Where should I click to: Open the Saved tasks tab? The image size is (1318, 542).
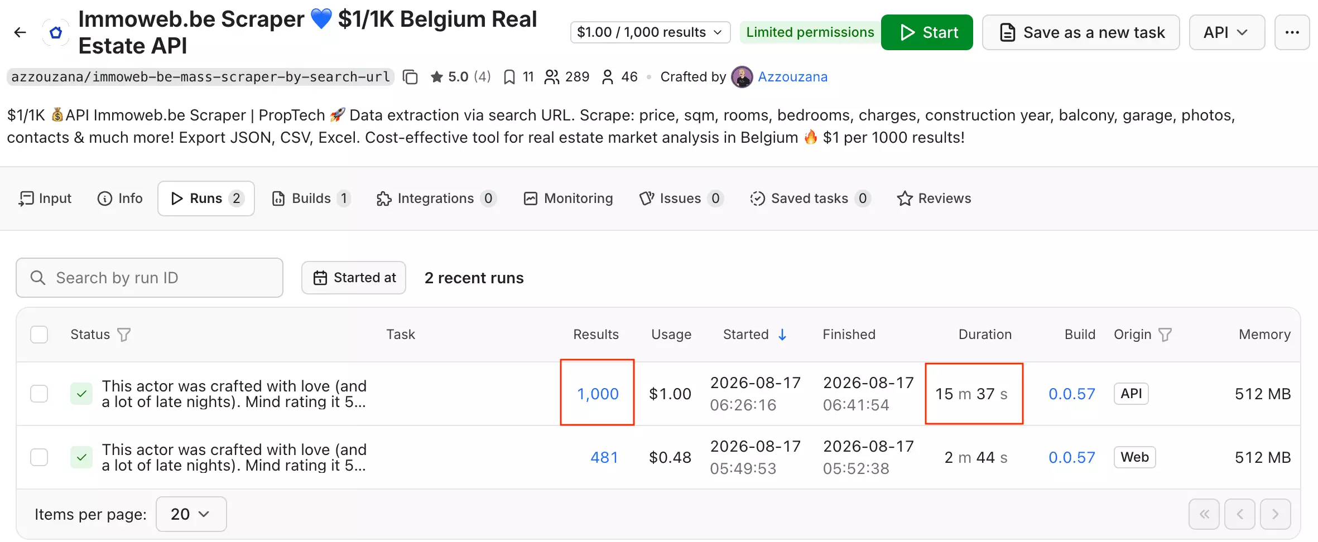(810, 199)
